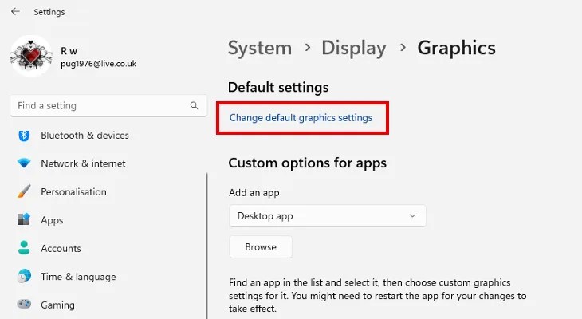Open the pug1976@live.co.uk account email
The height and width of the screenshot is (319, 582).
tap(98, 64)
